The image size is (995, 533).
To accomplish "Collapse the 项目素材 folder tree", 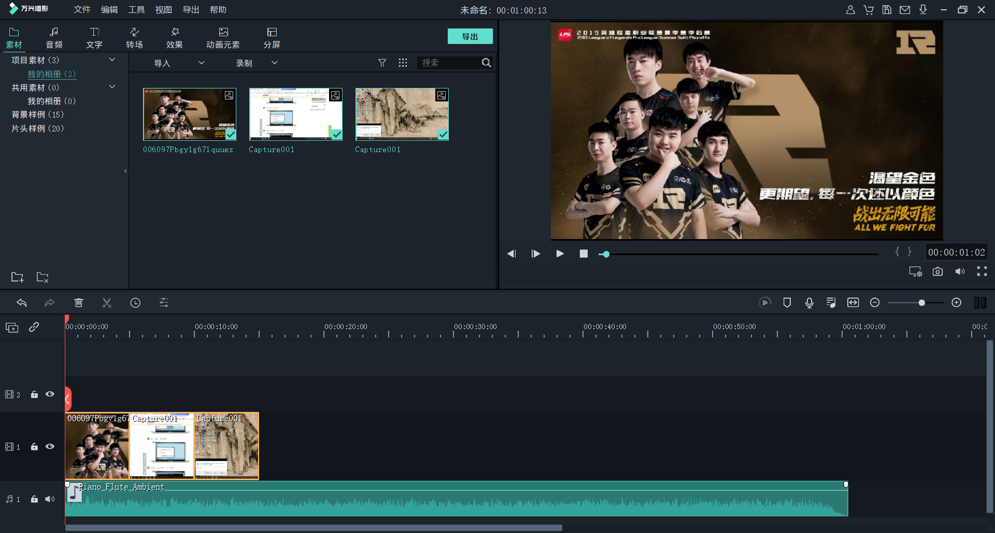I will click(x=112, y=60).
